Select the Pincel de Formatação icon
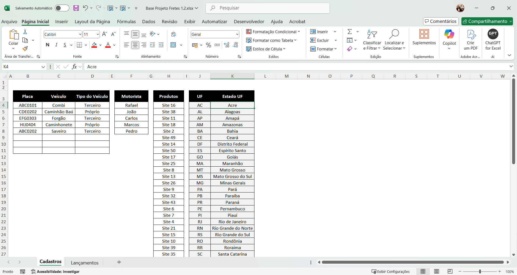 (25, 49)
